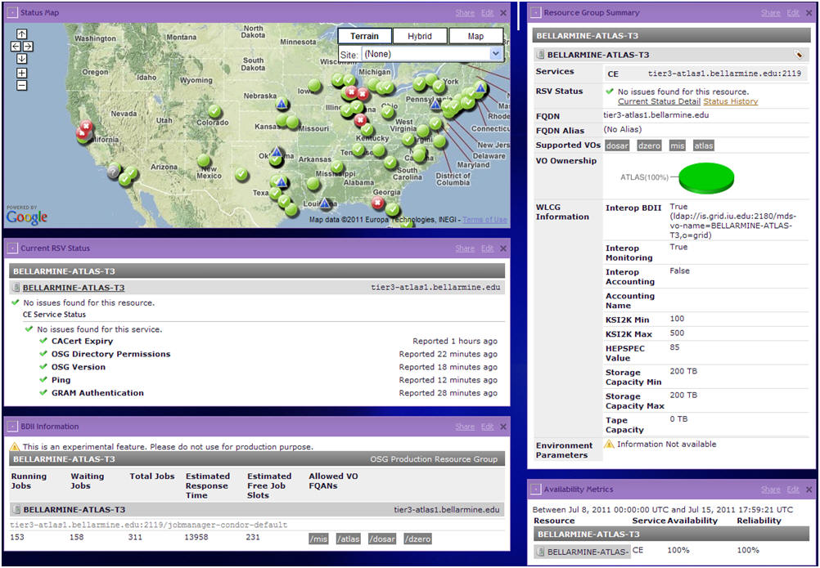The width and height of the screenshot is (820, 568).
Task: Pan the status map left
Action: 16,47
